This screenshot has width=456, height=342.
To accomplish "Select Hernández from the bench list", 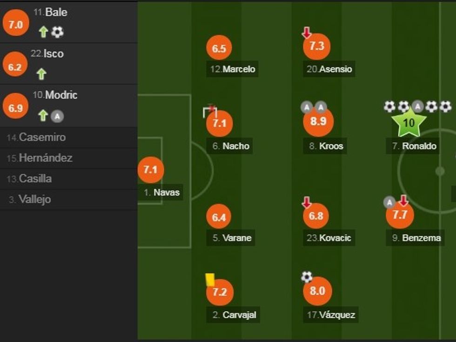I will [40, 158].
